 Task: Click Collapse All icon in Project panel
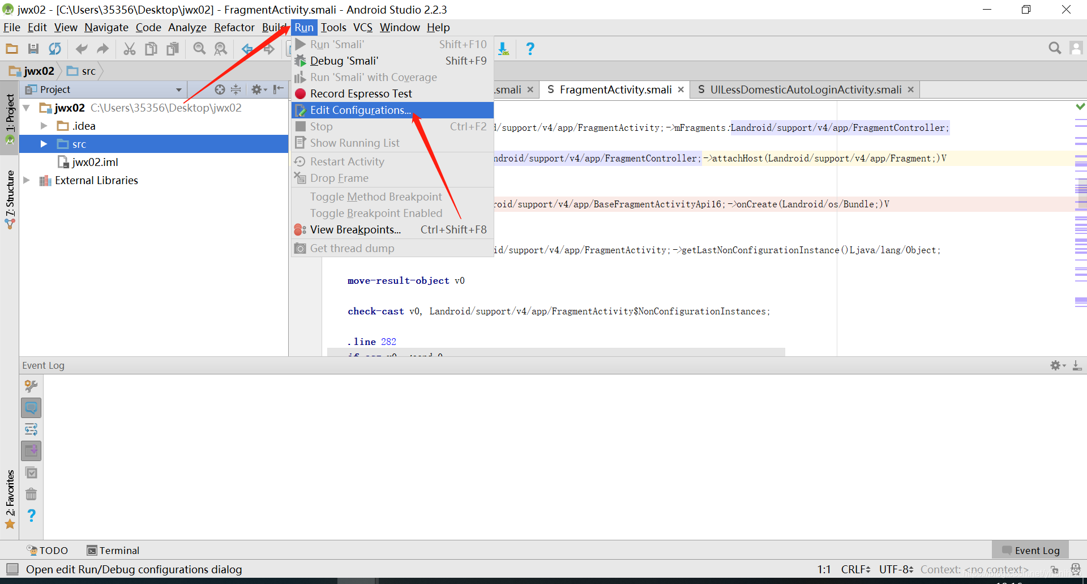point(236,89)
